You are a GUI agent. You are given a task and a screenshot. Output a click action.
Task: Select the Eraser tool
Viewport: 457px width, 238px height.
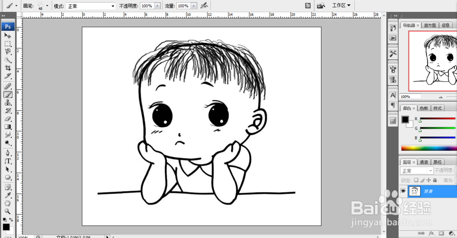click(8, 119)
